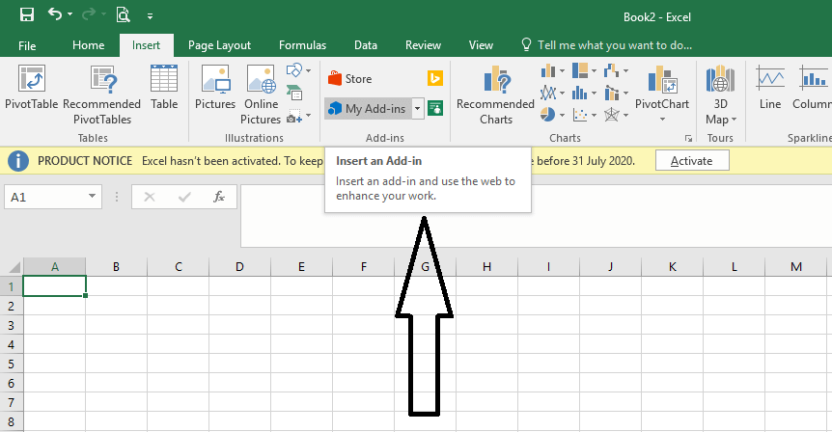Open Customize Quick Access Toolbar dropdown
832x432 pixels.
151,15
